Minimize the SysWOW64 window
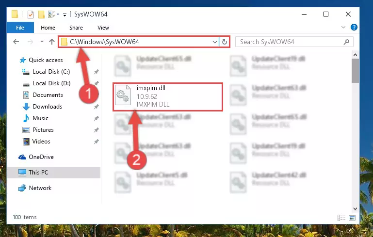Viewport: 373px width, 237px height. point(304,14)
